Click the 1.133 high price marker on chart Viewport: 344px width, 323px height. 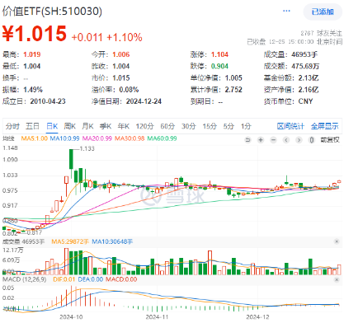tap(87, 148)
